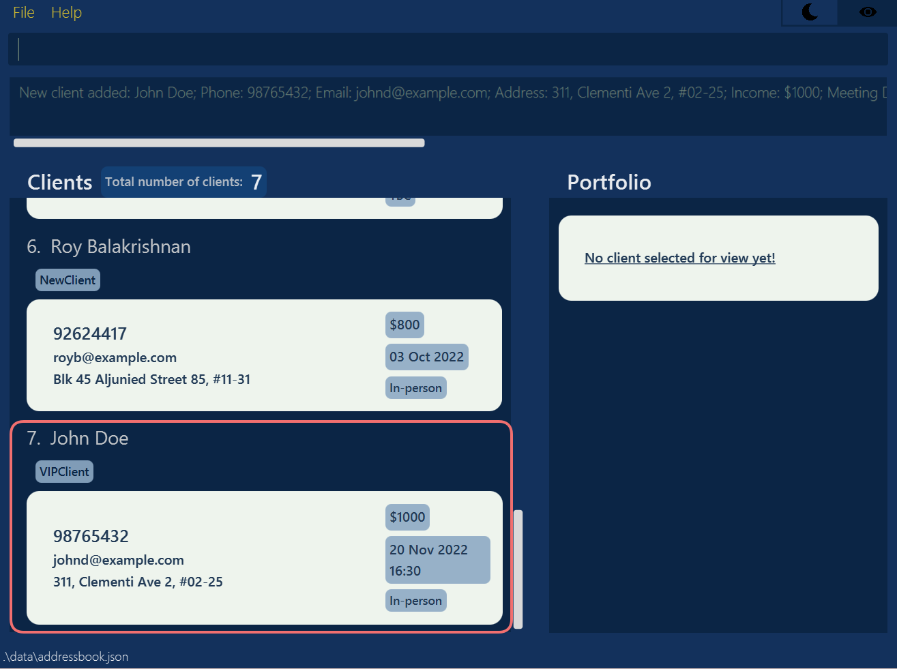Click address Blk 45 Aljunied Street 85
Viewport: 897px width, 669px height.
[151, 379]
